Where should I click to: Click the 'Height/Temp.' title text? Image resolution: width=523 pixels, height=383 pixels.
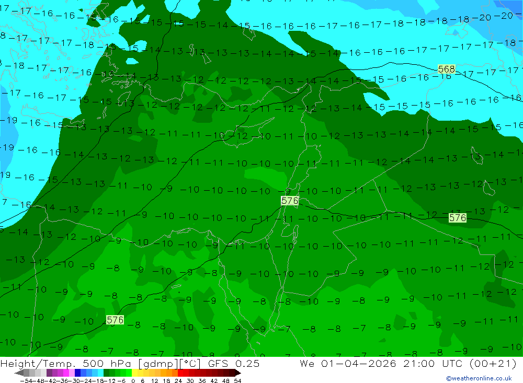tap(38, 363)
